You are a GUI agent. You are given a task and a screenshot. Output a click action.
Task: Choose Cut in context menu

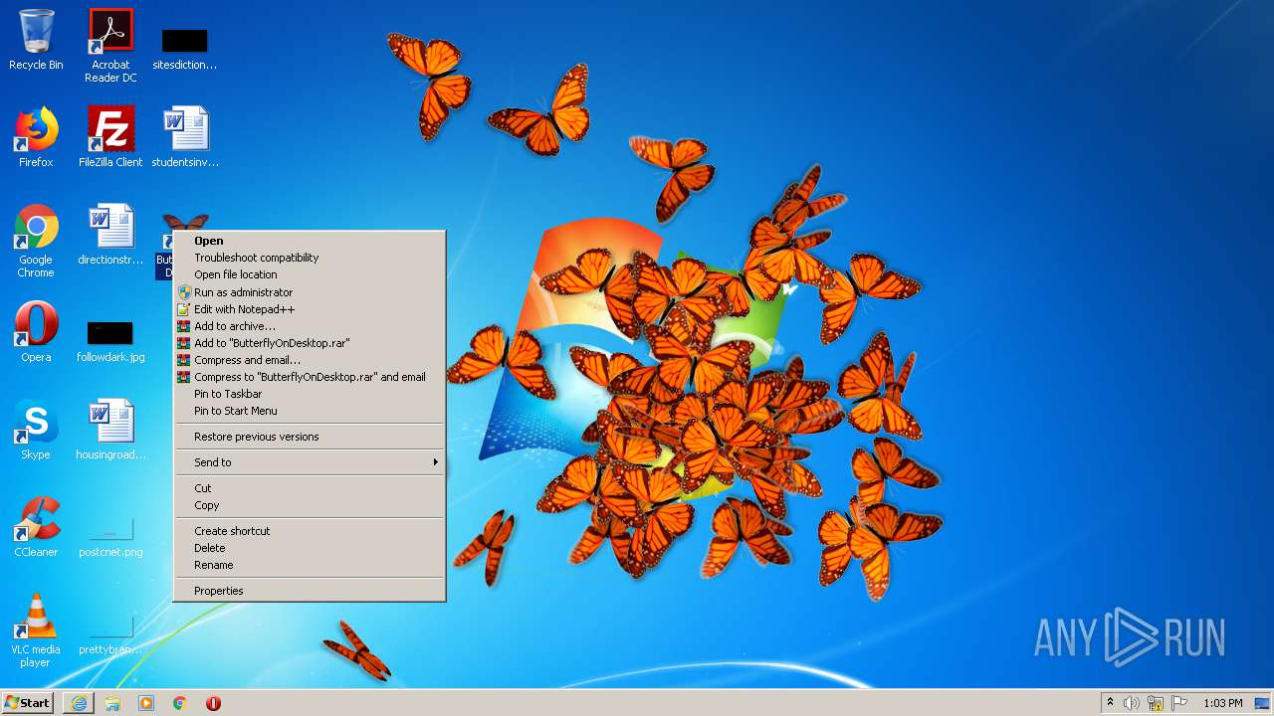[310, 488]
